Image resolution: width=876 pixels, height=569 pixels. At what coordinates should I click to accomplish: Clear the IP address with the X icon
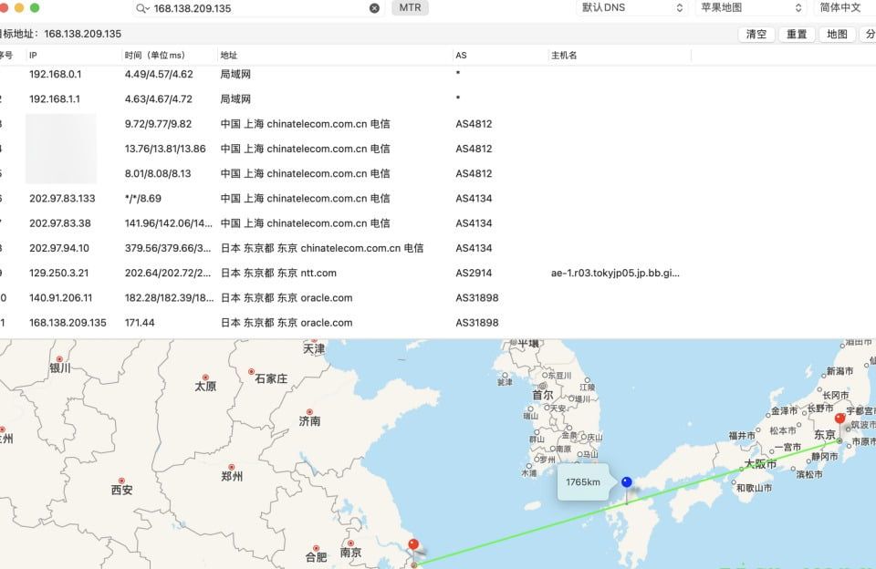374,8
